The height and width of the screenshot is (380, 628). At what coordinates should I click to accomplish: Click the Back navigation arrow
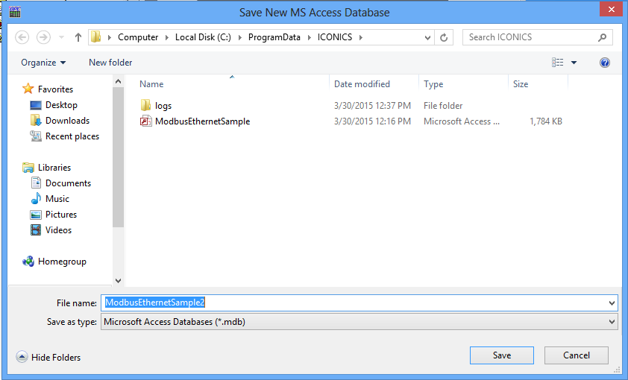pos(22,37)
